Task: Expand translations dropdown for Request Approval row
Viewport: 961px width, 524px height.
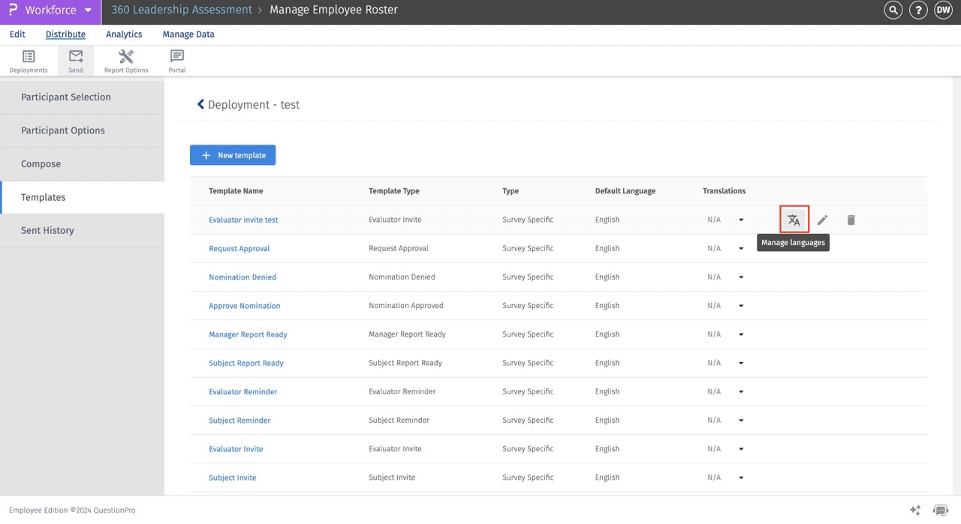Action: point(741,249)
